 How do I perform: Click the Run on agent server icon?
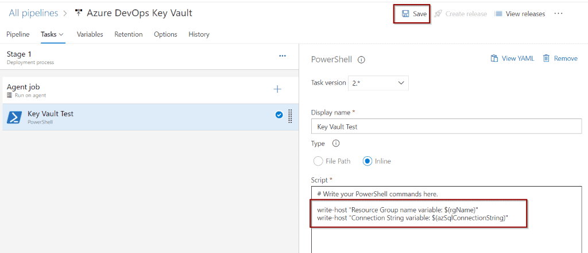click(10, 95)
